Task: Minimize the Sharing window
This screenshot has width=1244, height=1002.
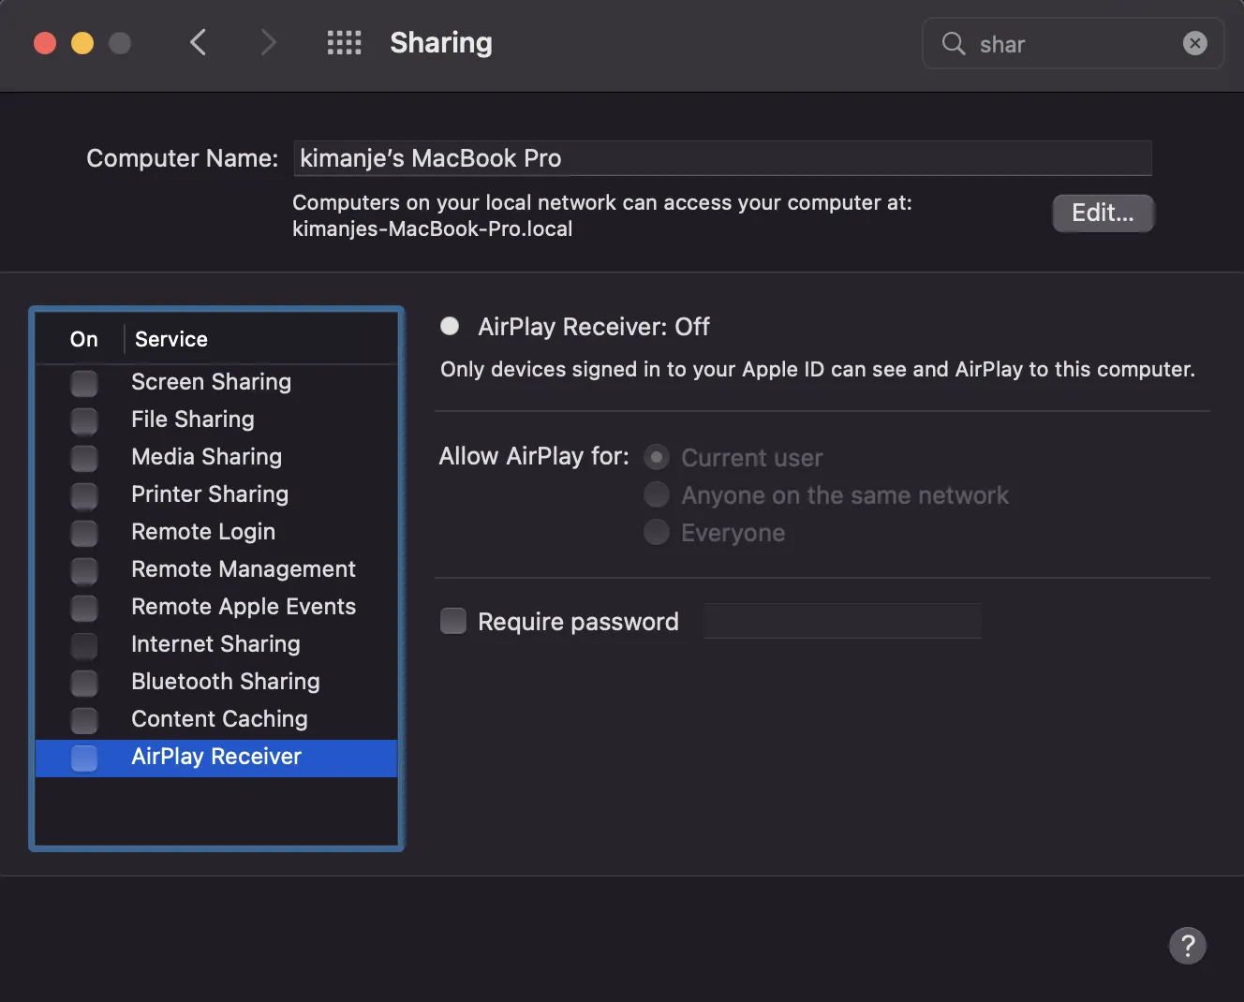Action: (x=82, y=43)
